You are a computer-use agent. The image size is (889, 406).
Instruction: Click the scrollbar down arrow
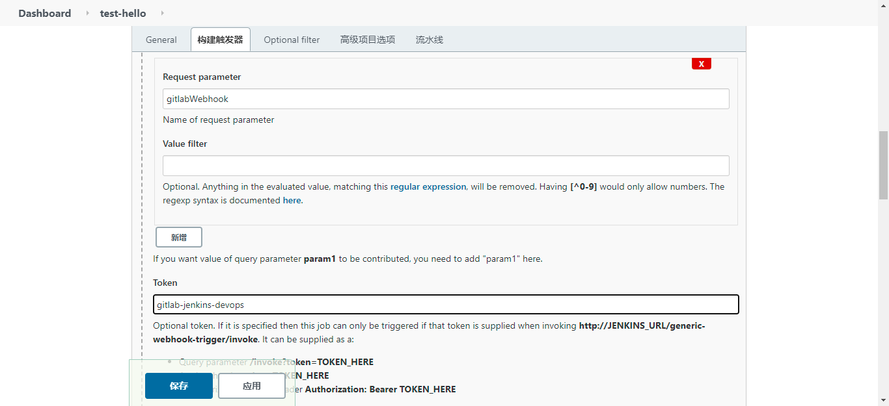point(883,400)
